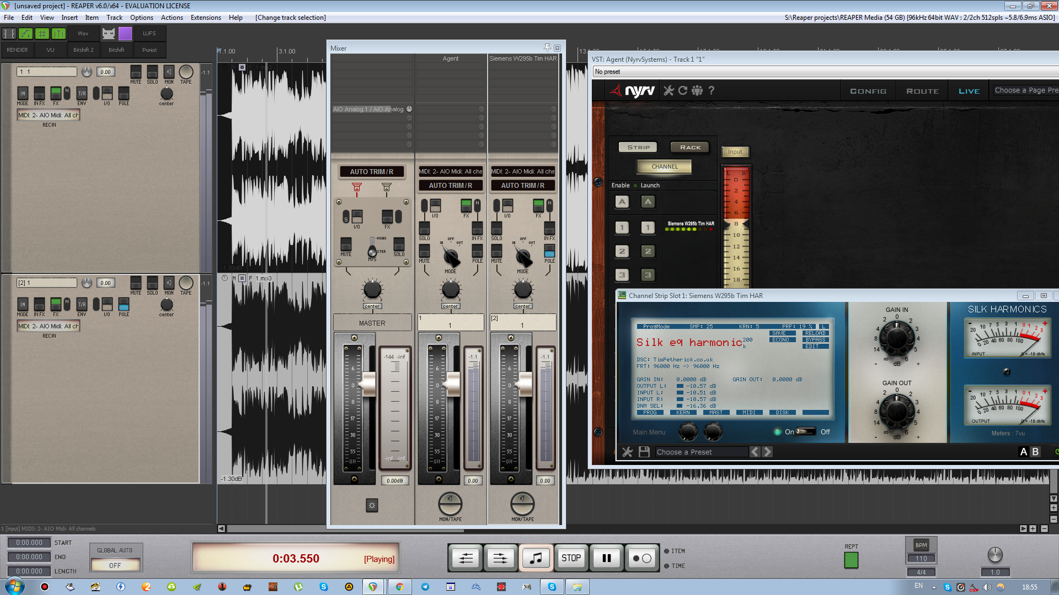Click LUFS toolbar button

149,34
